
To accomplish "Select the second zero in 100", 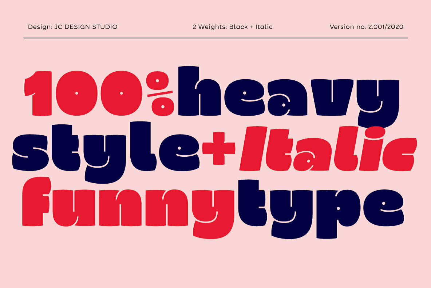I will pos(121,93).
